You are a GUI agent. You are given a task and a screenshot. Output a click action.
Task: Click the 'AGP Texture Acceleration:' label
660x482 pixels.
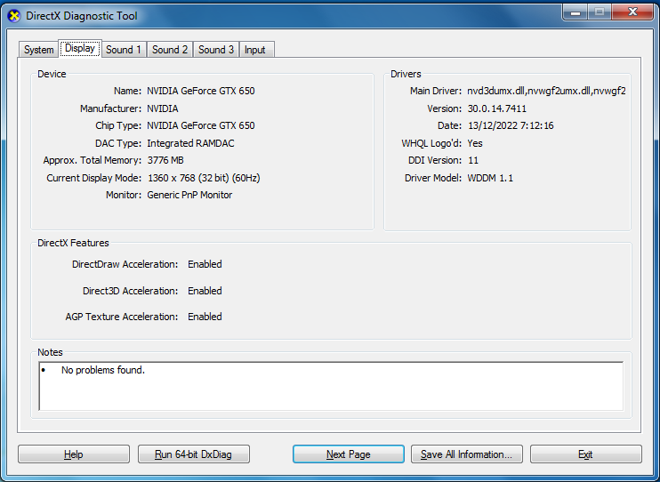click(x=122, y=317)
